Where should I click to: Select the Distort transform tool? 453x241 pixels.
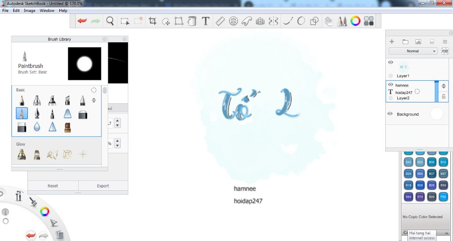coord(179,21)
